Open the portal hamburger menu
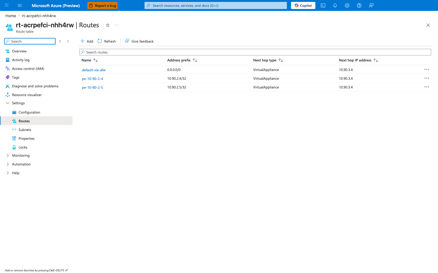Screen dimensions: 438x273 tap(20, 5)
